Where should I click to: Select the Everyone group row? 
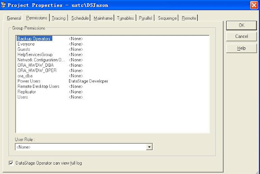pos(26,44)
